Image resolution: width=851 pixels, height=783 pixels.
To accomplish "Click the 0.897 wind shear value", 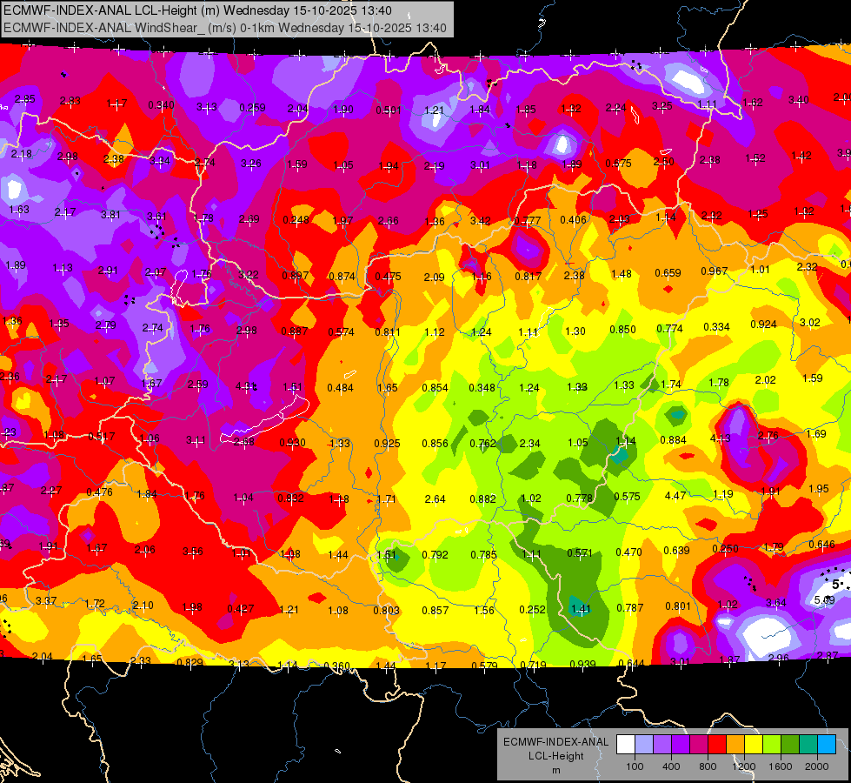I will pos(296,276).
